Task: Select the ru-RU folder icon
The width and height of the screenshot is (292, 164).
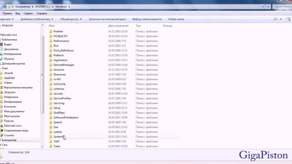Action: (51, 79)
